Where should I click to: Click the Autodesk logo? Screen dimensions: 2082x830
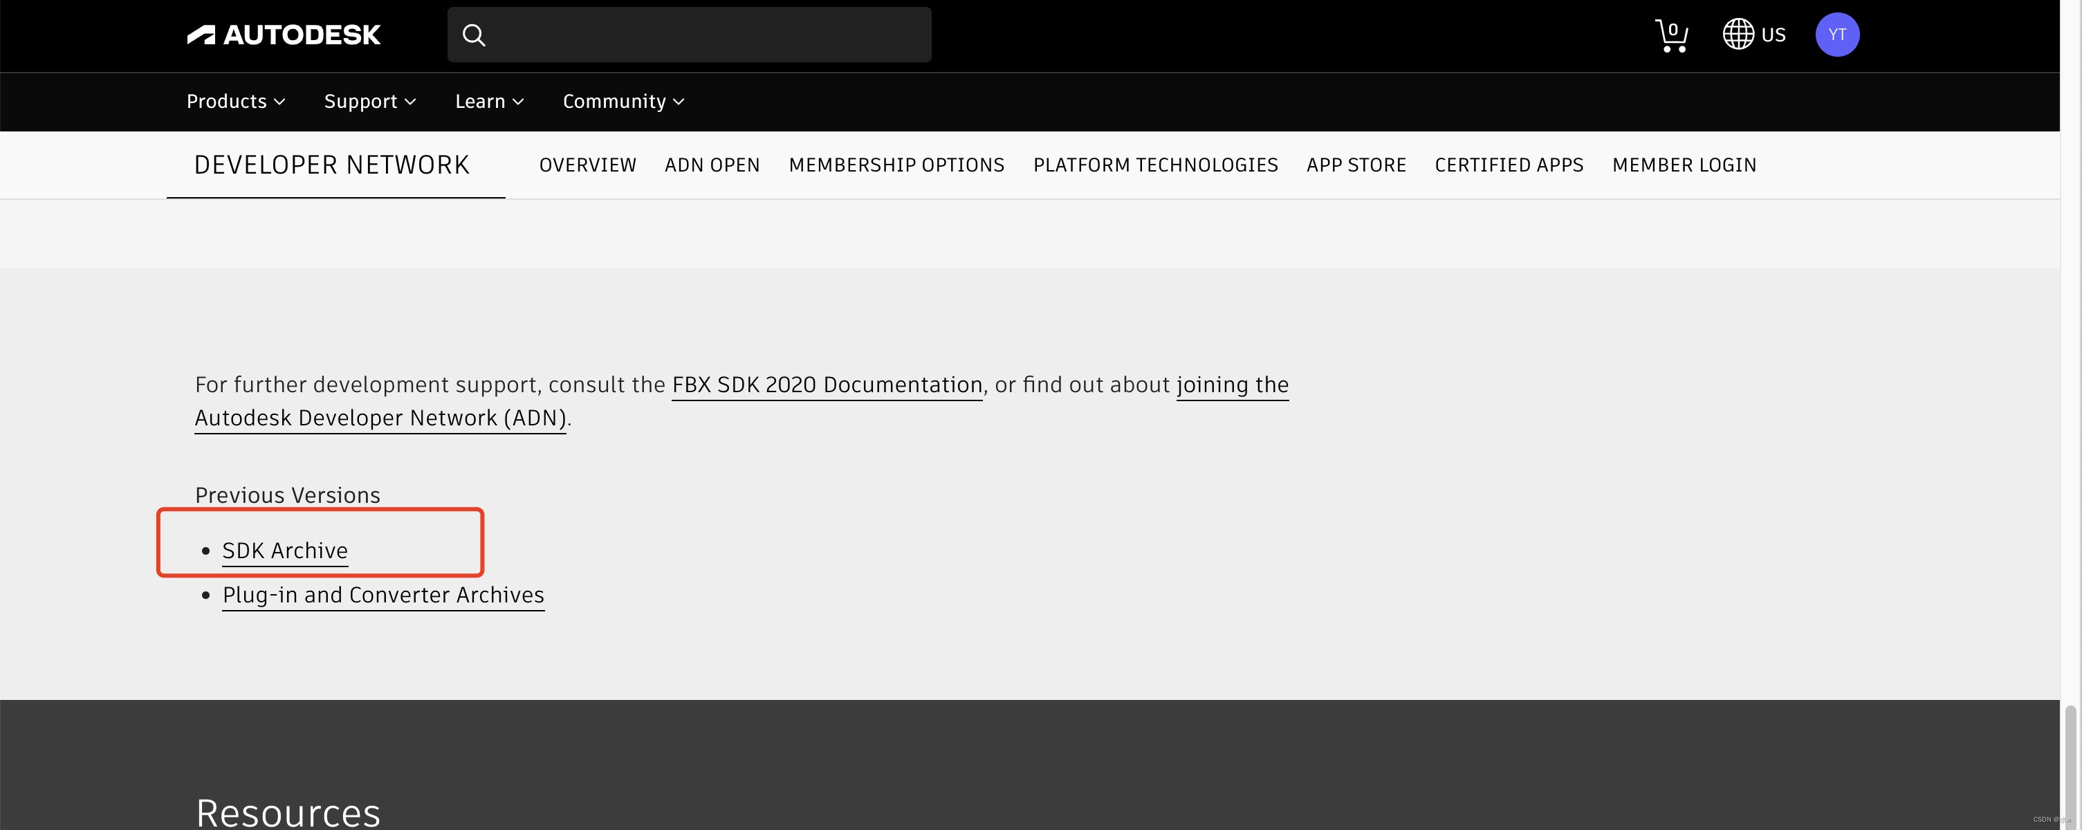pyautogui.click(x=284, y=35)
